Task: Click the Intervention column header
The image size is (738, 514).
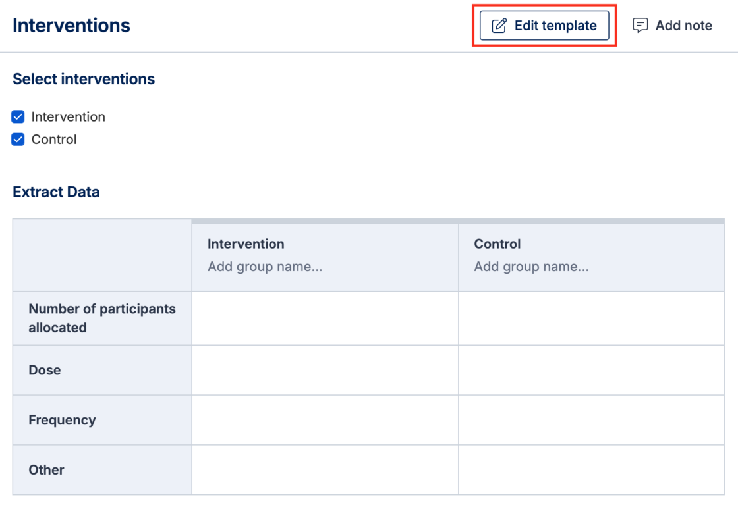Action: click(246, 244)
